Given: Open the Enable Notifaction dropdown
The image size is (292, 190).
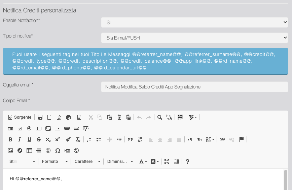Looking at the screenshot, I should click(194, 22).
